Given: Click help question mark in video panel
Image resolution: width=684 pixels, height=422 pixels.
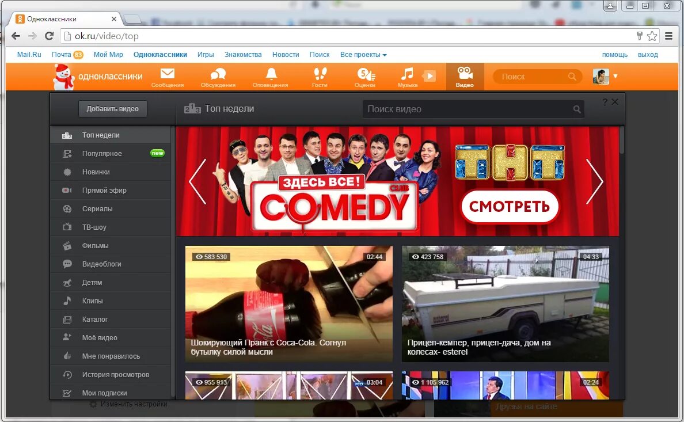Looking at the screenshot, I should point(605,102).
